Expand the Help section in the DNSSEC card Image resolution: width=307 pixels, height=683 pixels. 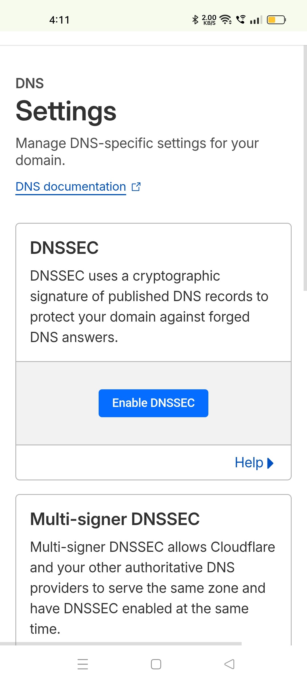249,462
